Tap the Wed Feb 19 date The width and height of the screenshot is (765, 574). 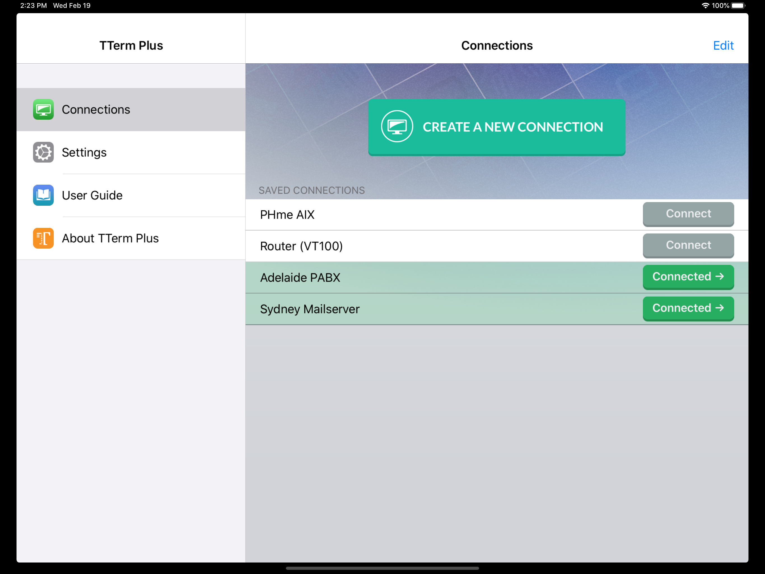[72, 6]
